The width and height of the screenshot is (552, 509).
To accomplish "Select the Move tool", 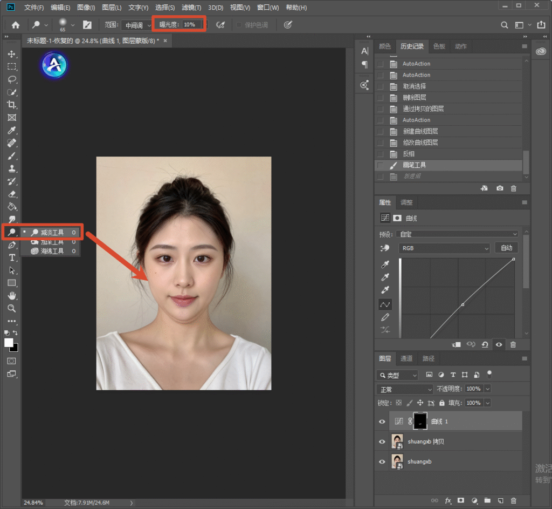I will [x=12, y=54].
